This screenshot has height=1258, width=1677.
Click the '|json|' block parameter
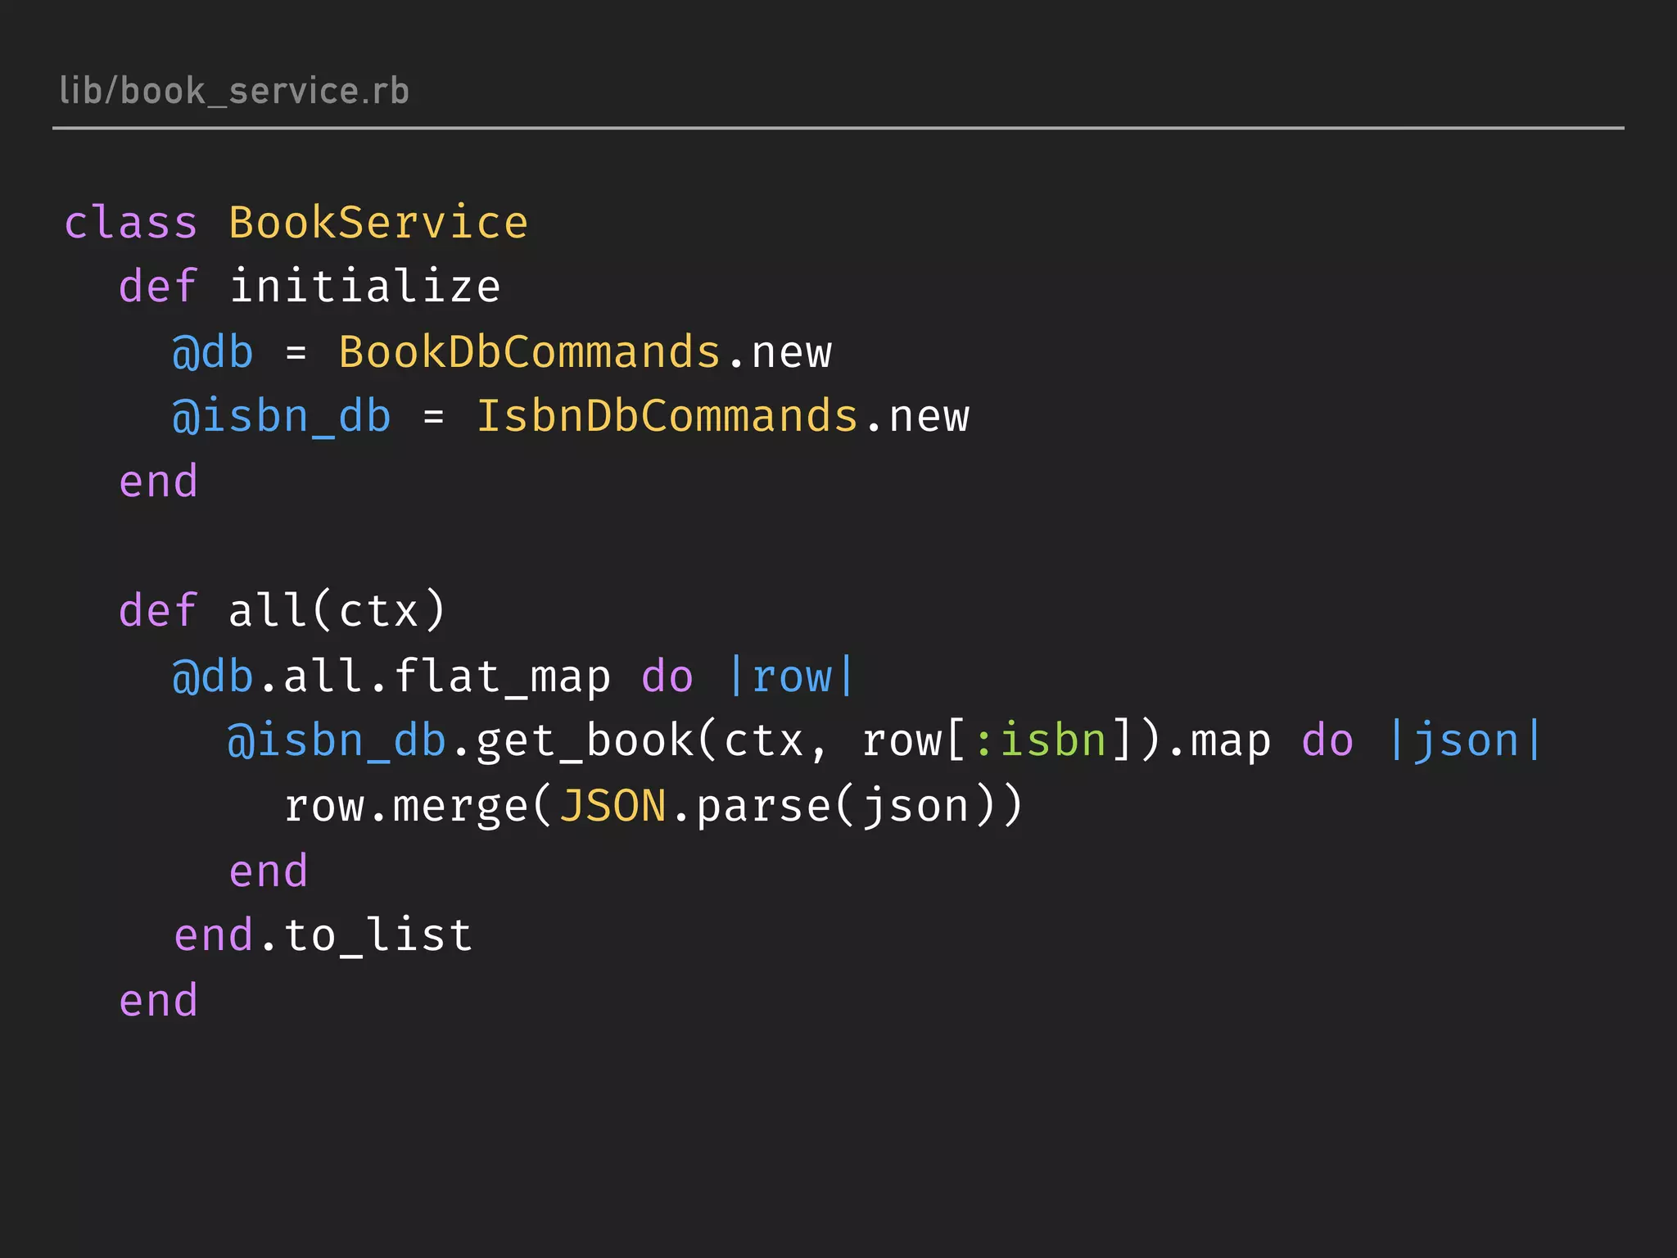click(x=1466, y=742)
